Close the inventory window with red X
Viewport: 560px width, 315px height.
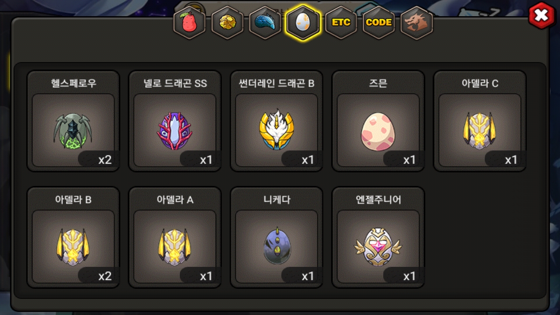pos(542,16)
